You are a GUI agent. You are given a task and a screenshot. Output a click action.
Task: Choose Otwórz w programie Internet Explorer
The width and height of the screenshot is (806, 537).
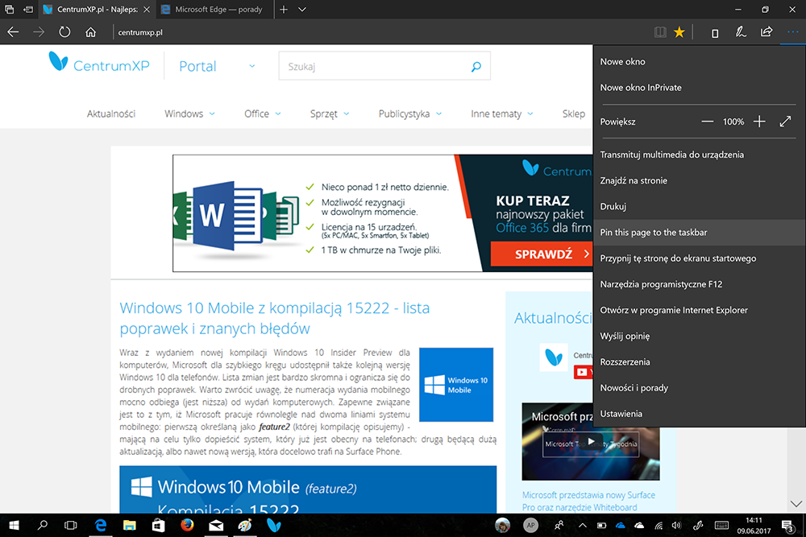coord(699,310)
